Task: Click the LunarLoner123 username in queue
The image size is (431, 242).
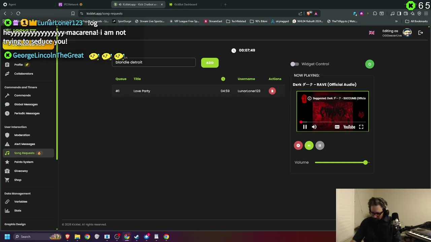Action: pos(249,91)
